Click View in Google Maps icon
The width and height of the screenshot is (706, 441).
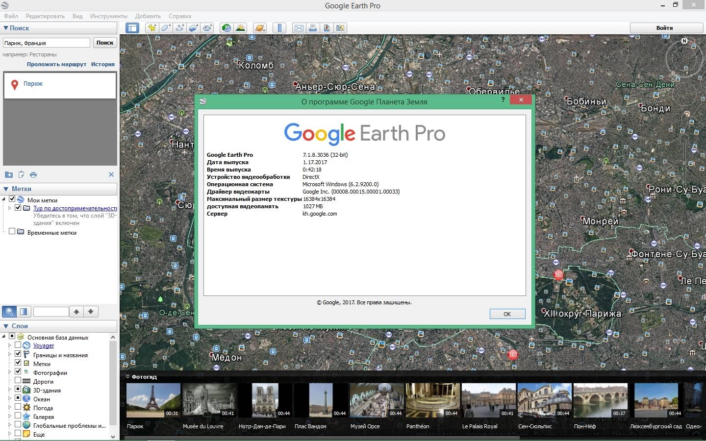[x=340, y=28]
